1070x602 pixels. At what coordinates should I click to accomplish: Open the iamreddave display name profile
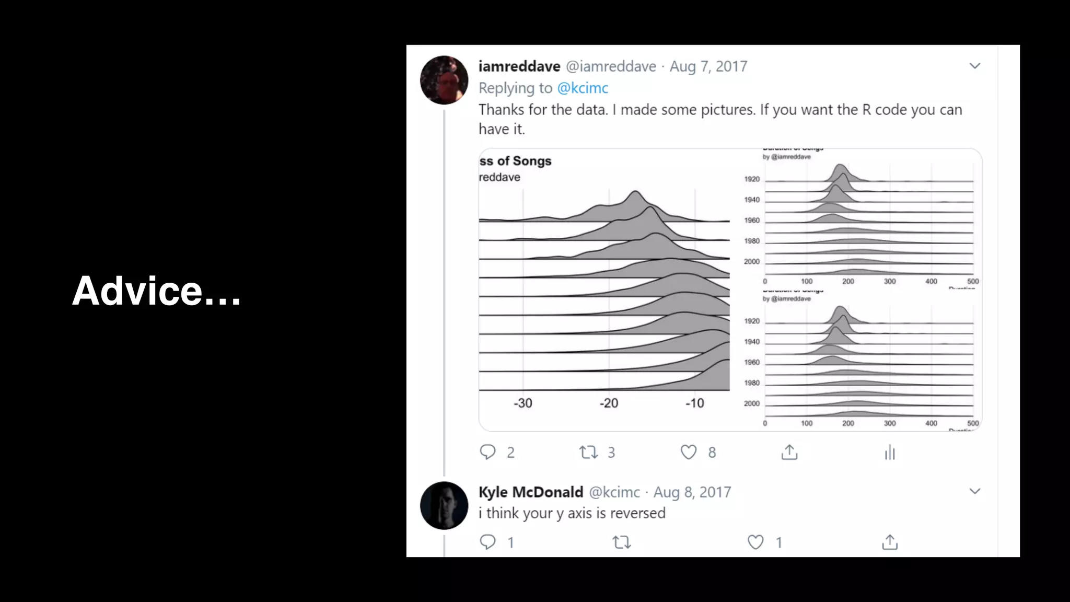point(519,66)
